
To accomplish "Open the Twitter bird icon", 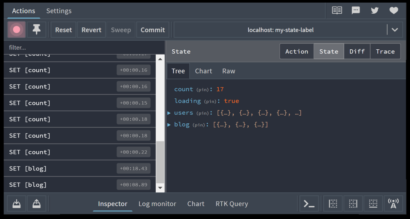I will click(x=375, y=11).
